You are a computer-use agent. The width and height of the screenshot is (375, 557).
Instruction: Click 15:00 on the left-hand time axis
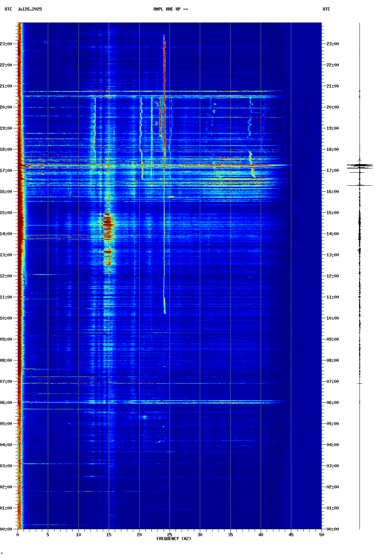pyautogui.click(x=6, y=213)
